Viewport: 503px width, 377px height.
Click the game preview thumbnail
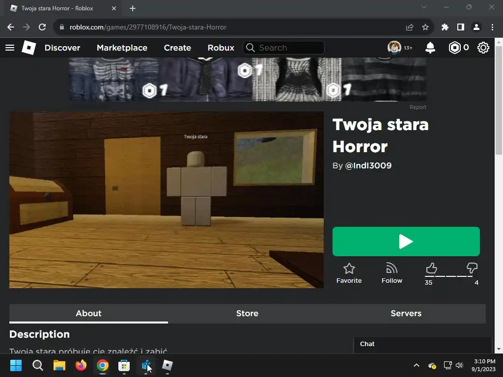pyautogui.click(x=166, y=200)
